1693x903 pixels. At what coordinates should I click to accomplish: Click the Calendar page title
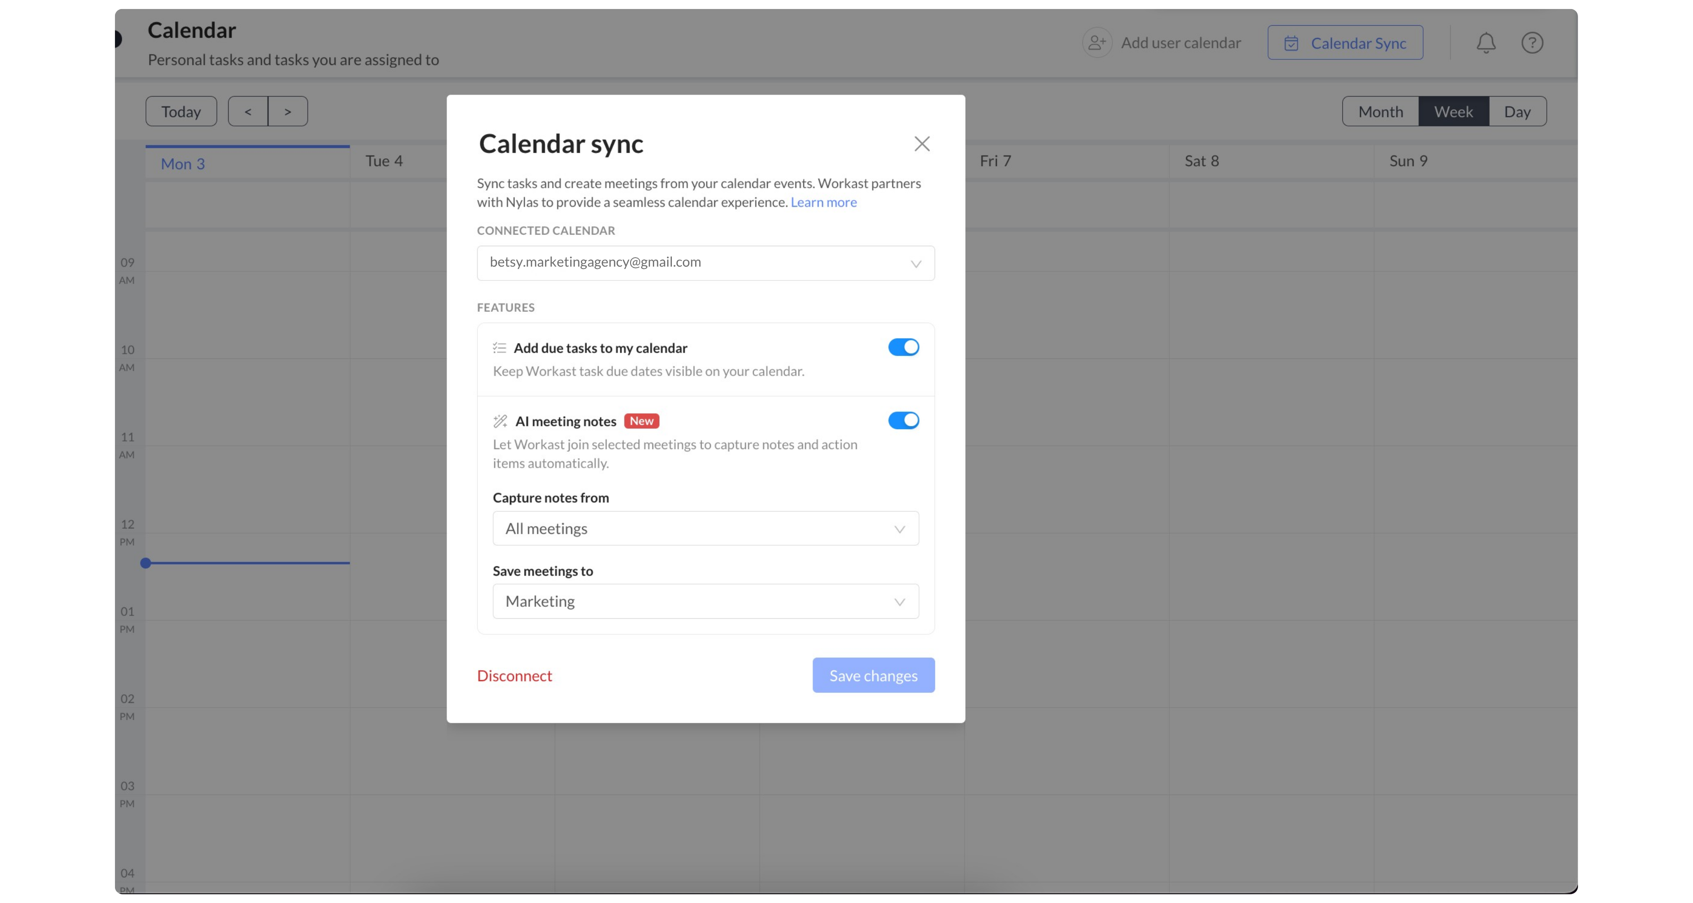(191, 30)
